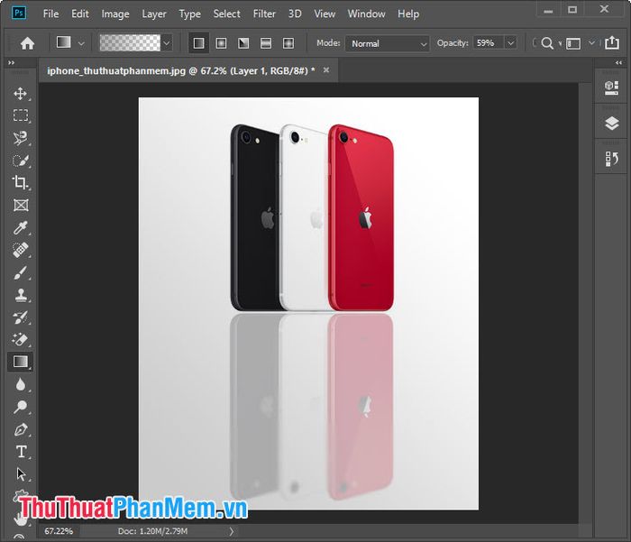Image resolution: width=631 pixels, height=542 pixels.
Task: Choose Angle Gradient style
Action: point(243,43)
